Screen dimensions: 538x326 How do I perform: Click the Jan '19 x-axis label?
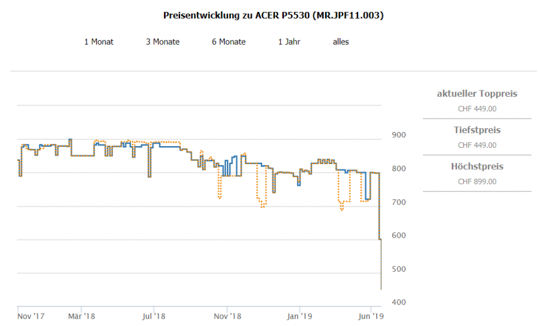(299, 317)
